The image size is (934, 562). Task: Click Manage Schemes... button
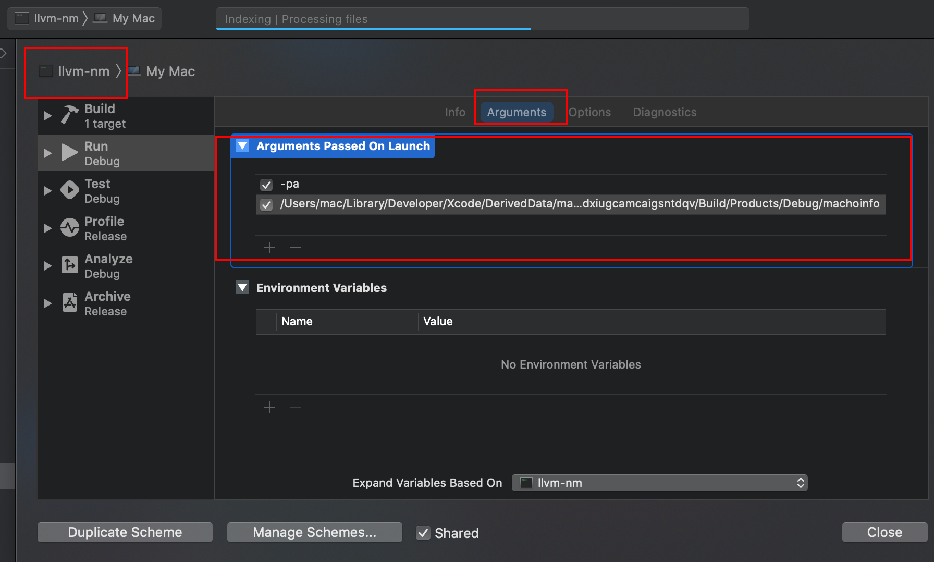[315, 532]
